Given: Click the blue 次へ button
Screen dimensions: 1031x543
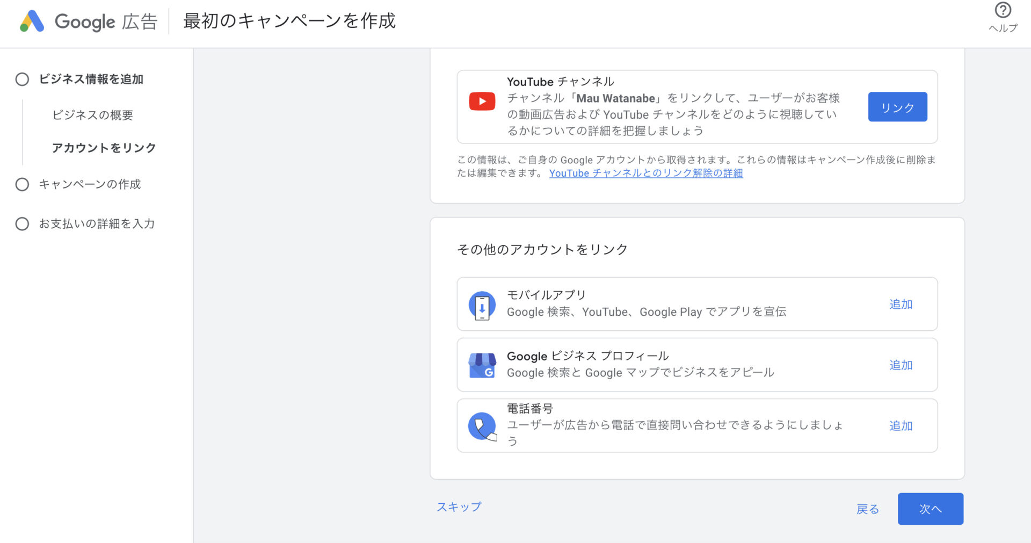Looking at the screenshot, I should (930, 509).
